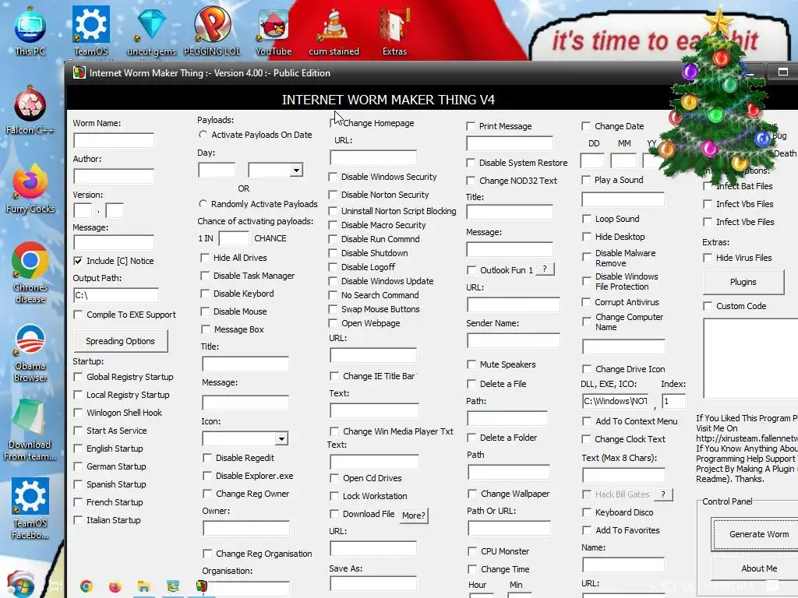
Task: Open the This PC desktop icon
Action: tap(30, 30)
